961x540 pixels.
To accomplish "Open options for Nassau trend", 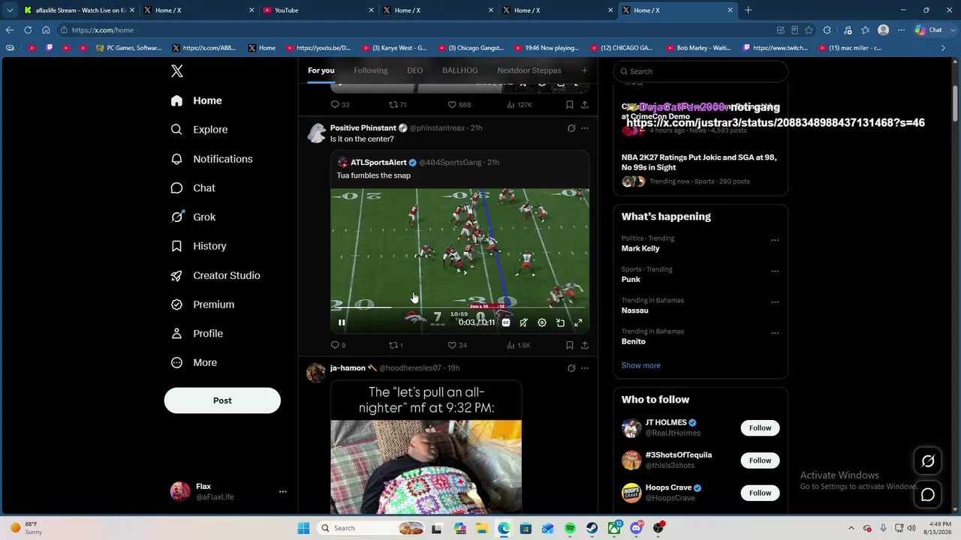I will pyautogui.click(x=775, y=303).
